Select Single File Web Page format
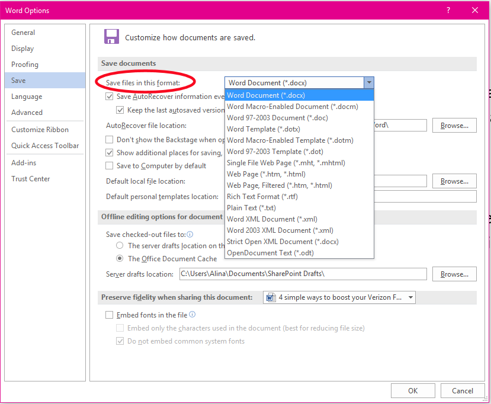The image size is (491, 404). tap(299, 163)
